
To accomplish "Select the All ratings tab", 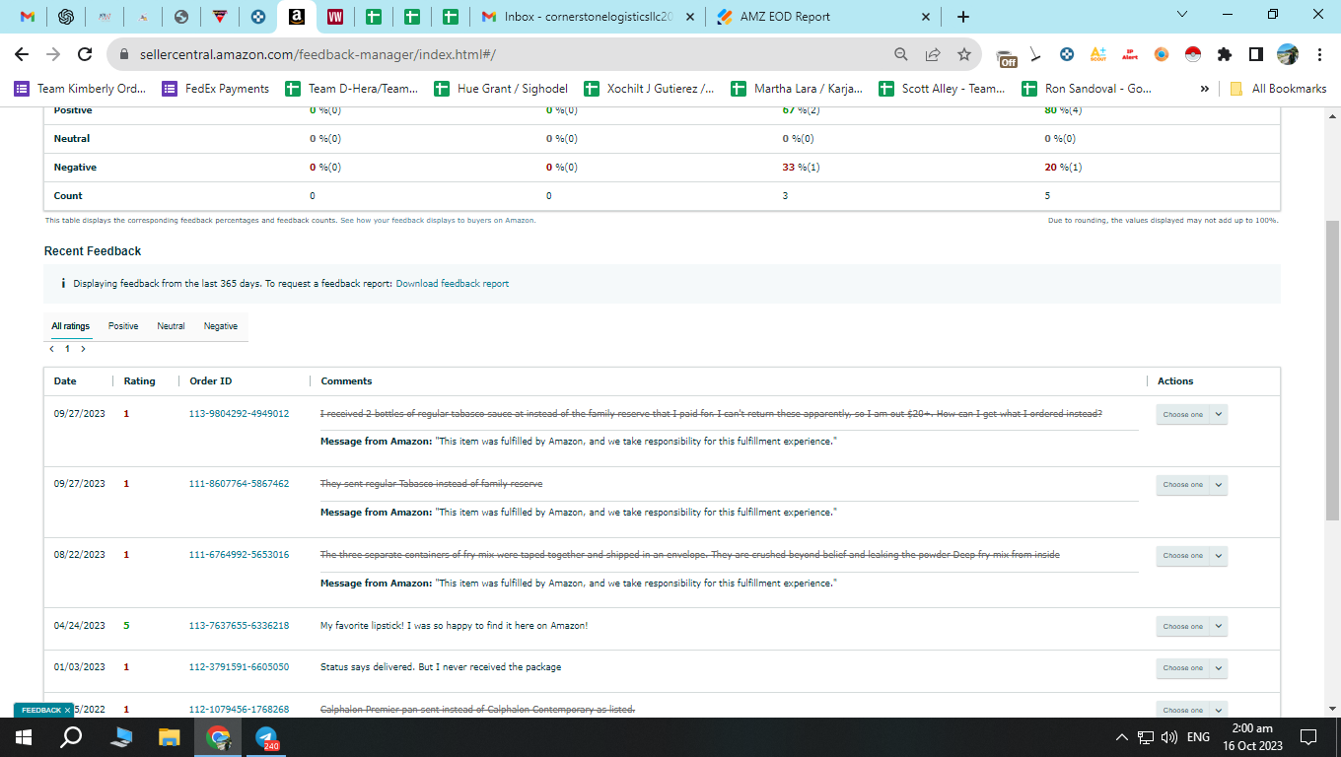I will click(x=71, y=326).
